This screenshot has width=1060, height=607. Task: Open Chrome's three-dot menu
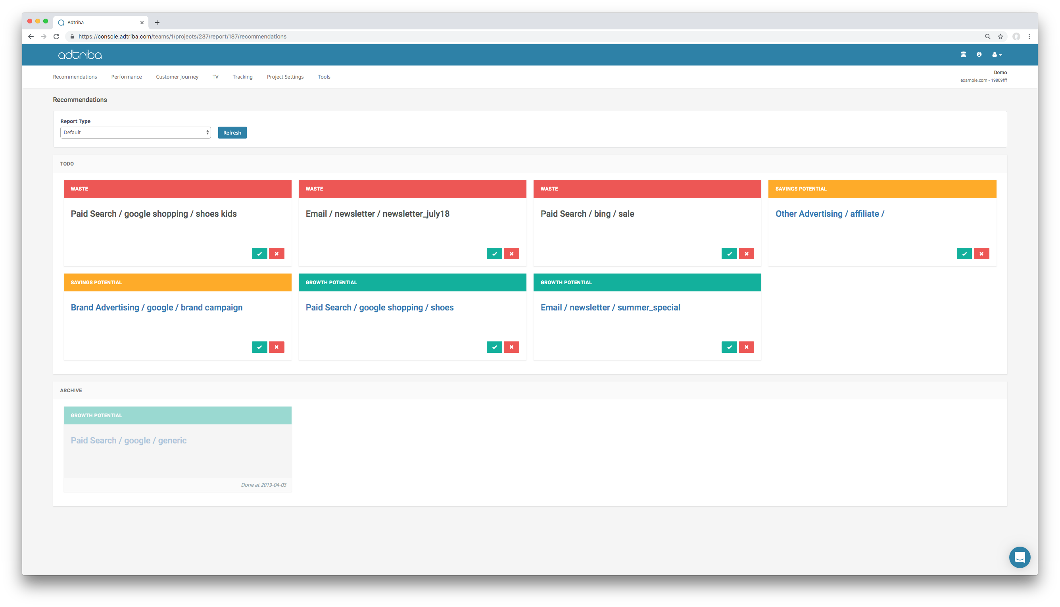[x=1029, y=36]
